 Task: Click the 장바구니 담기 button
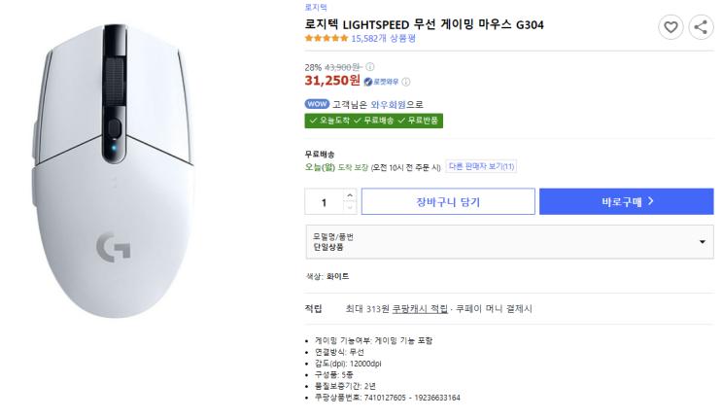click(x=448, y=202)
